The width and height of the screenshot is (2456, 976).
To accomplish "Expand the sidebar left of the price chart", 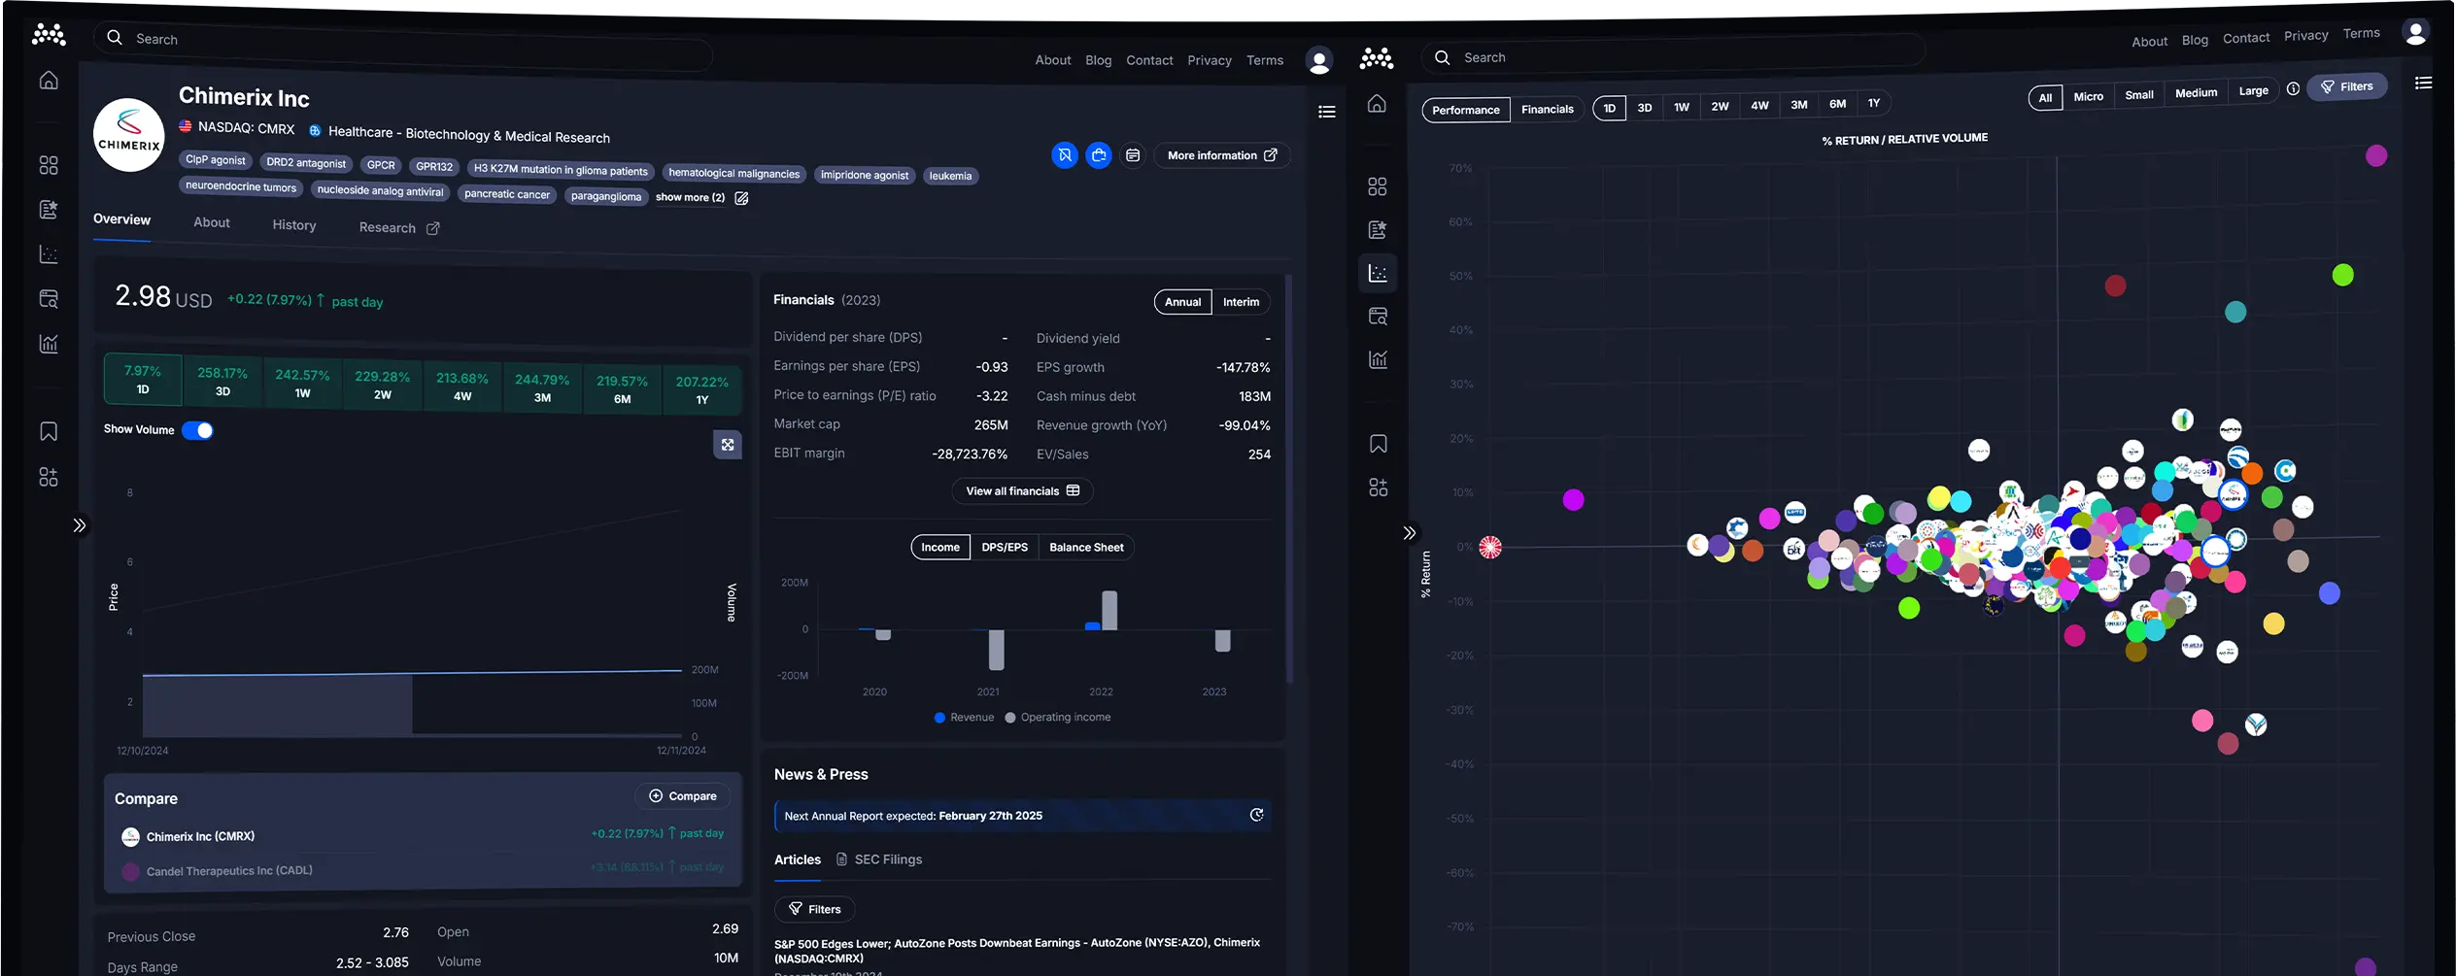I will coord(80,525).
